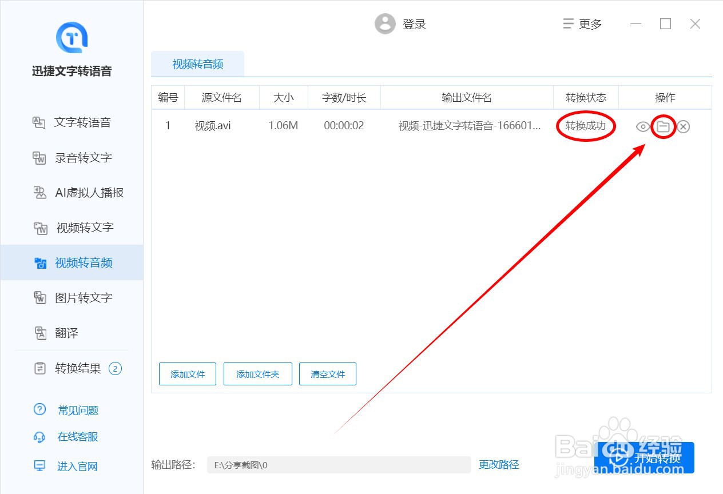Click the 编号 column header
Viewport: 723px width, 494px height.
click(x=168, y=98)
